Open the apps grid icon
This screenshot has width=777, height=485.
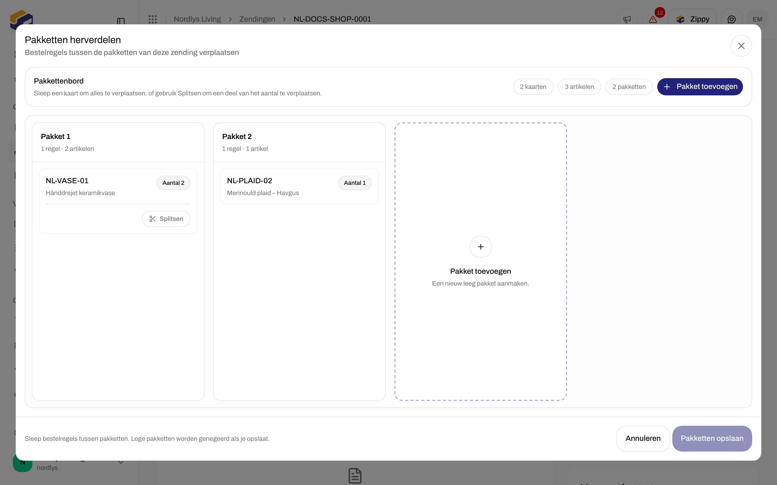(152, 19)
